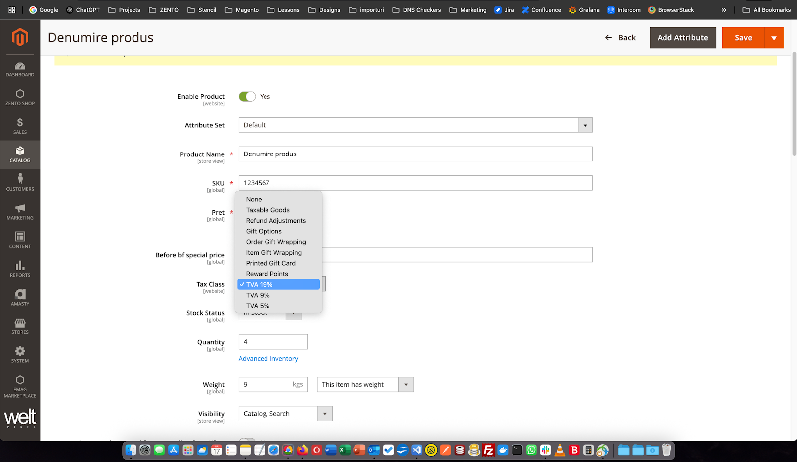Pick the Reward Points option

pos(278,274)
